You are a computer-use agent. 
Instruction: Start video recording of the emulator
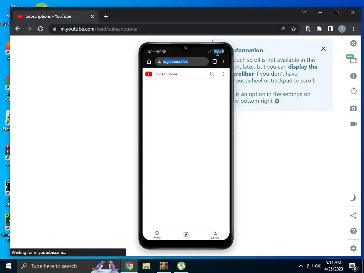[x=353, y=124]
